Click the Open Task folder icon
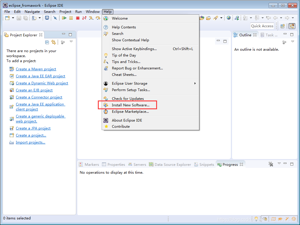This screenshot has width=300, height=225. [208, 18]
